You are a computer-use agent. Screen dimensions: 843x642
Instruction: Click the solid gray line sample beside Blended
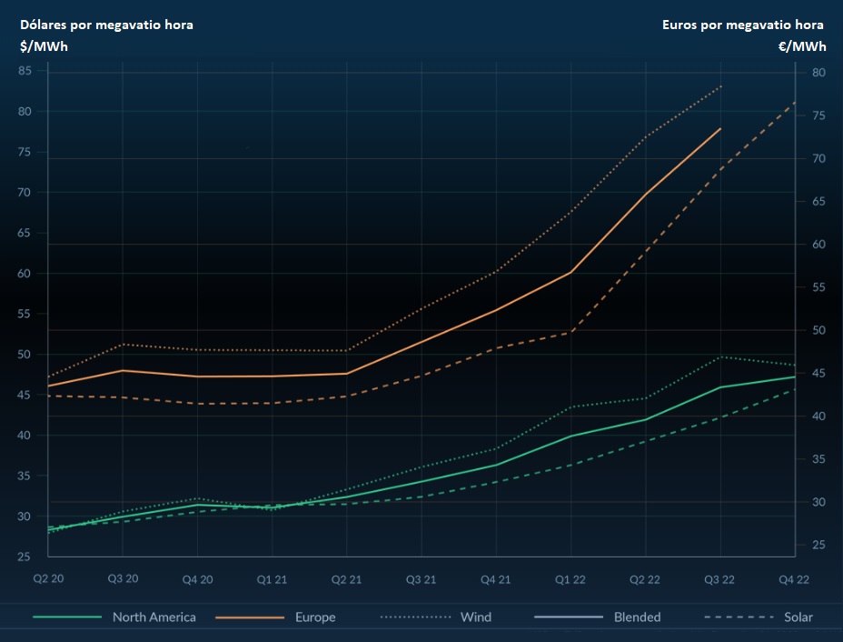tap(569, 617)
